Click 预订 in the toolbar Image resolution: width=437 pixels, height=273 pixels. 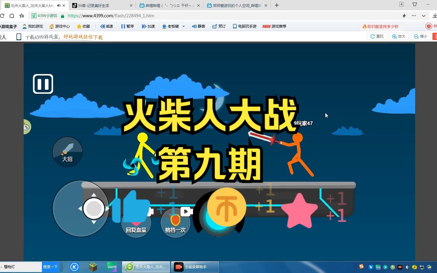(x=219, y=26)
